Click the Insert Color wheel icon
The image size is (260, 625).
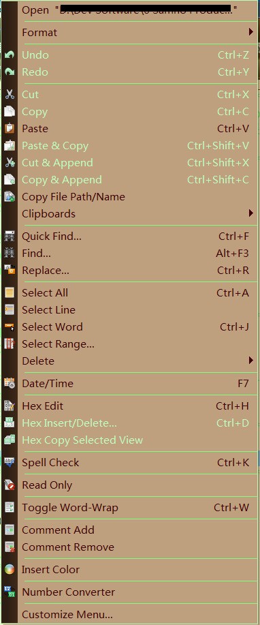[x=9, y=570]
